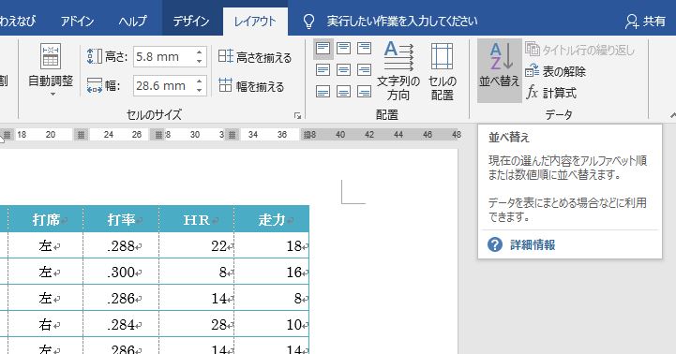Image resolution: width=676 pixels, height=354 pixels.
Task: Click the cell with .300
Action: [x=121, y=272]
